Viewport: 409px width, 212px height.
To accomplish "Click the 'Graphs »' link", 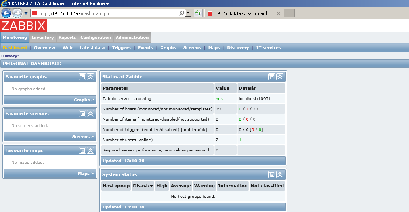I will (84, 100).
